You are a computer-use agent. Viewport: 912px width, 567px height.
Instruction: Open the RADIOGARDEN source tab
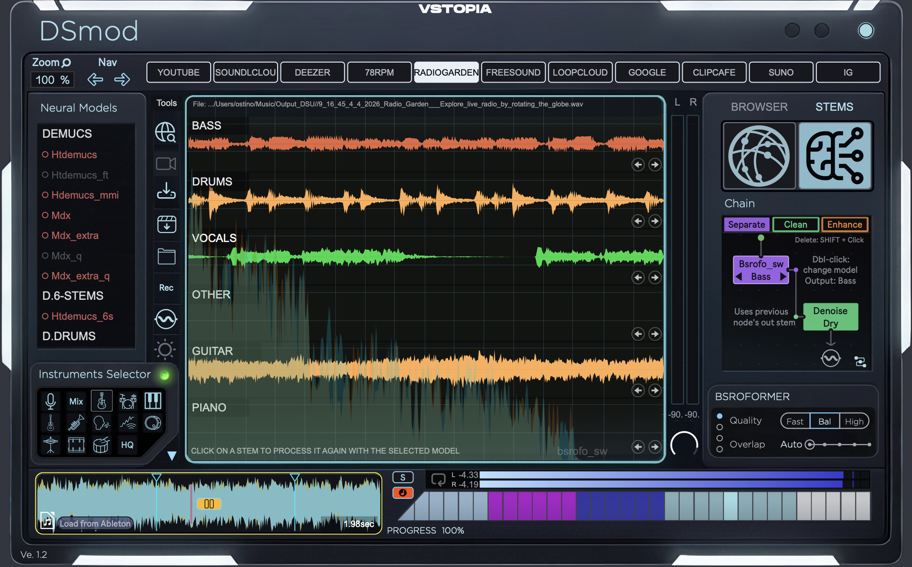[446, 73]
